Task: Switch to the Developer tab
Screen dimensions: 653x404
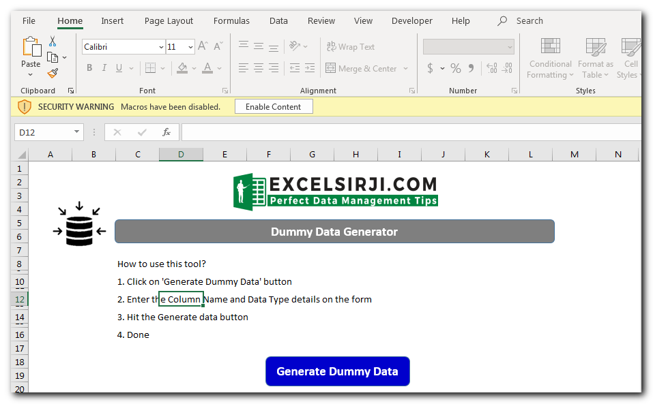Action: [412, 21]
